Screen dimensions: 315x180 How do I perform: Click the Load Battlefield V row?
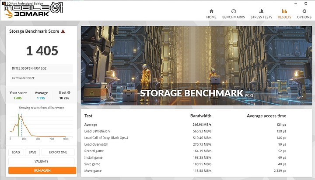tap(185, 131)
